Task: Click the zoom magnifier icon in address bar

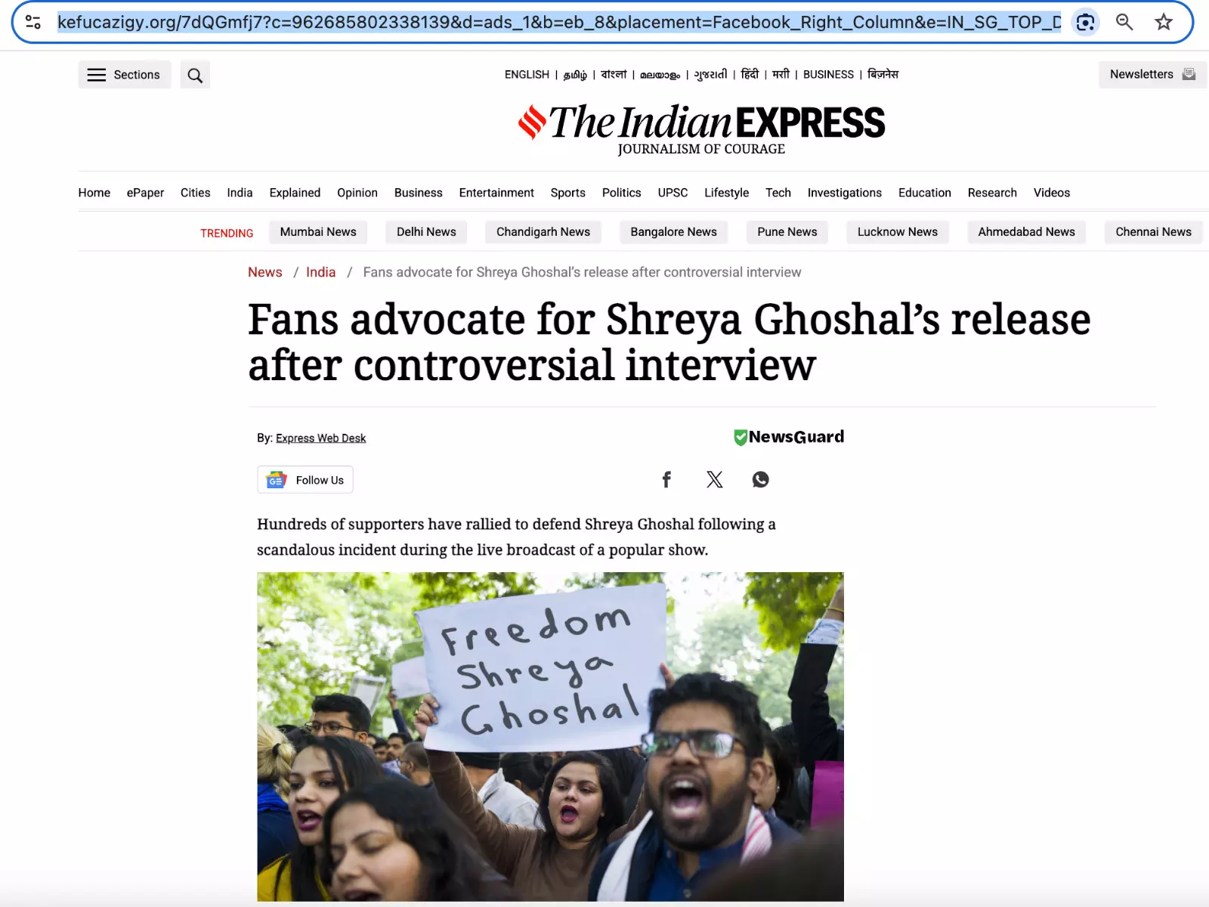Action: pos(1124,23)
